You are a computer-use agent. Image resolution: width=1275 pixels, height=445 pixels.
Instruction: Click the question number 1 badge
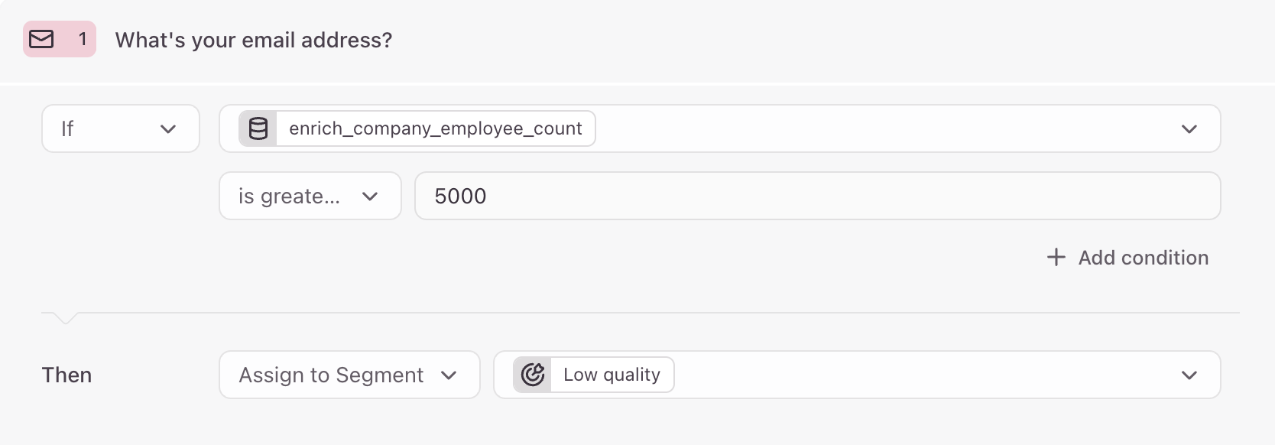tap(83, 39)
